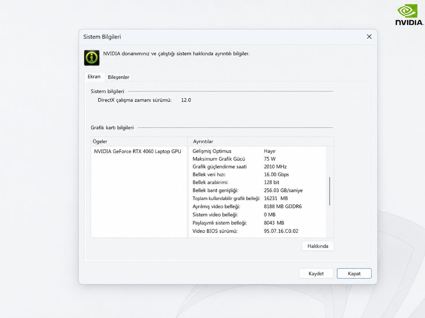
Task: Close the Sistem Bilgileri dialog
Action: [369, 36]
